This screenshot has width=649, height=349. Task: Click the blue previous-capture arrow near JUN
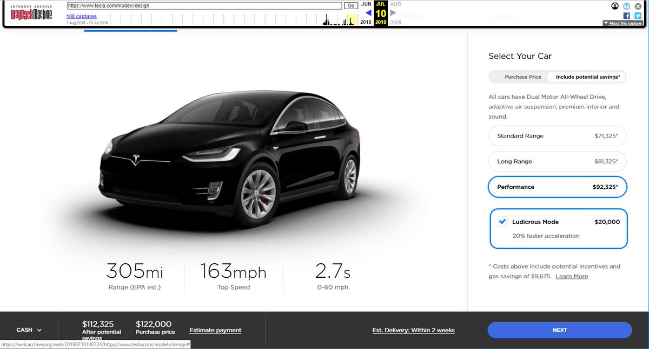tap(369, 13)
